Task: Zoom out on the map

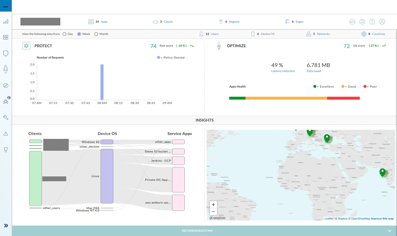Action: tap(213, 212)
